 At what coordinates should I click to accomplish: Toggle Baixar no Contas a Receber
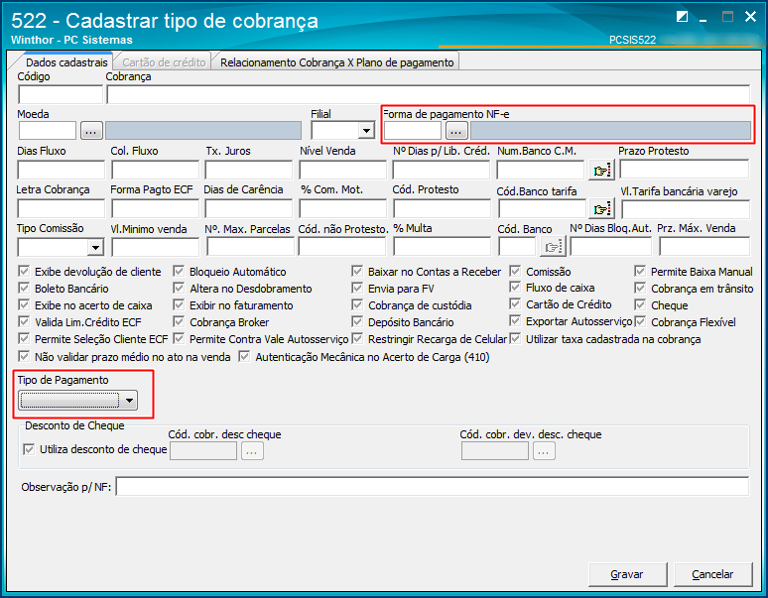coord(357,271)
